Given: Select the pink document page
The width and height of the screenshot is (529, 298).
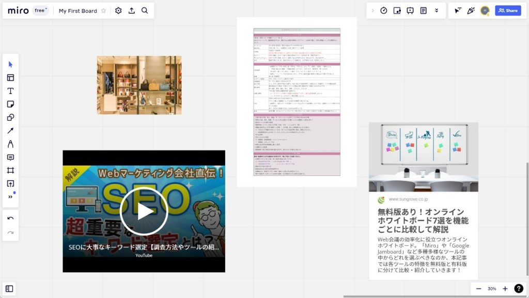Looking at the screenshot, I should [x=297, y=102].
